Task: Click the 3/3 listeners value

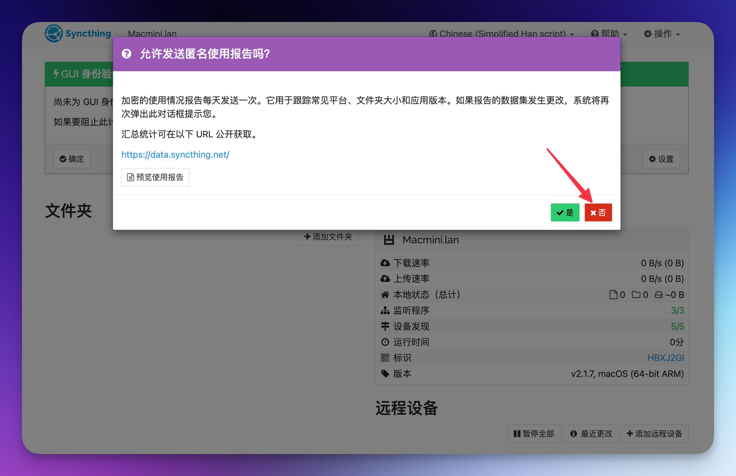Action: (x=677, y=310)
